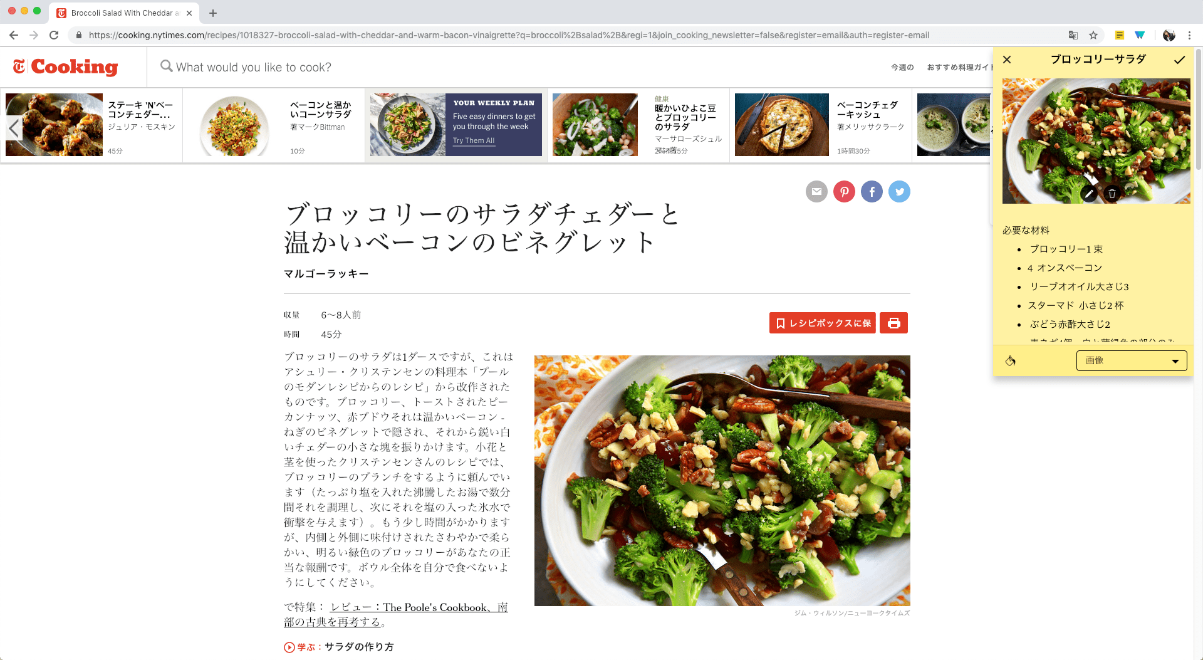This screenshot has height=660, width=1203.
Task: Open the note color palette icon
Action: pyautogui.click(x=1010, y=360)
